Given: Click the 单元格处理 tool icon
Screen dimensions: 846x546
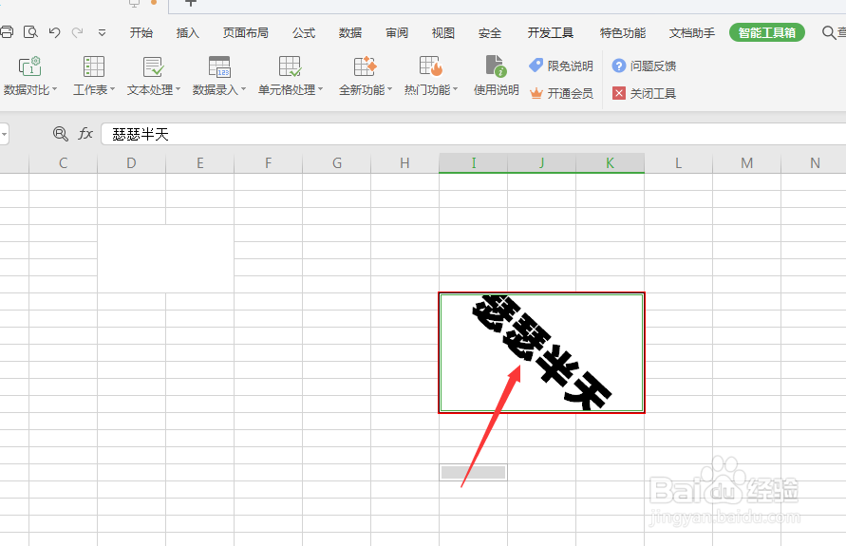Looking at the screenshot, I should 291,66.
